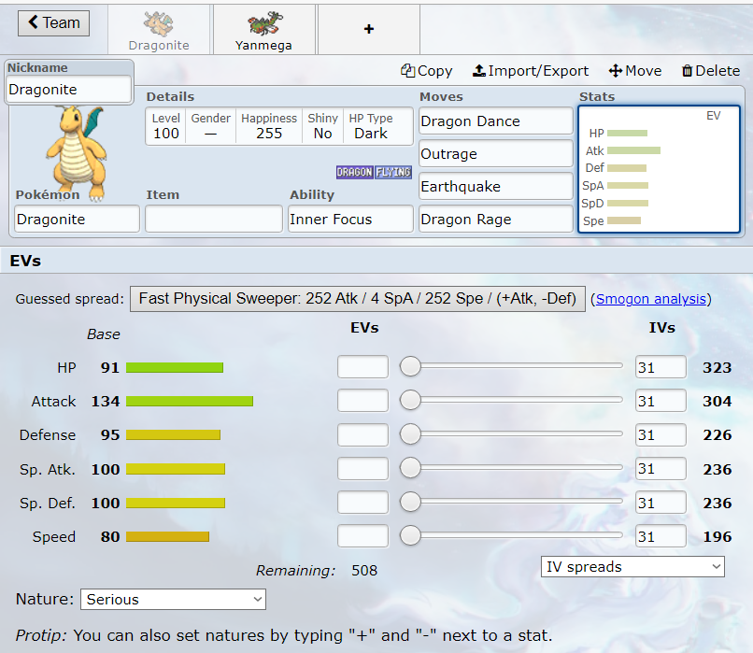Focus the Sp. Def. IVs input box
This screenshot has height=653, width=753.
661,503
